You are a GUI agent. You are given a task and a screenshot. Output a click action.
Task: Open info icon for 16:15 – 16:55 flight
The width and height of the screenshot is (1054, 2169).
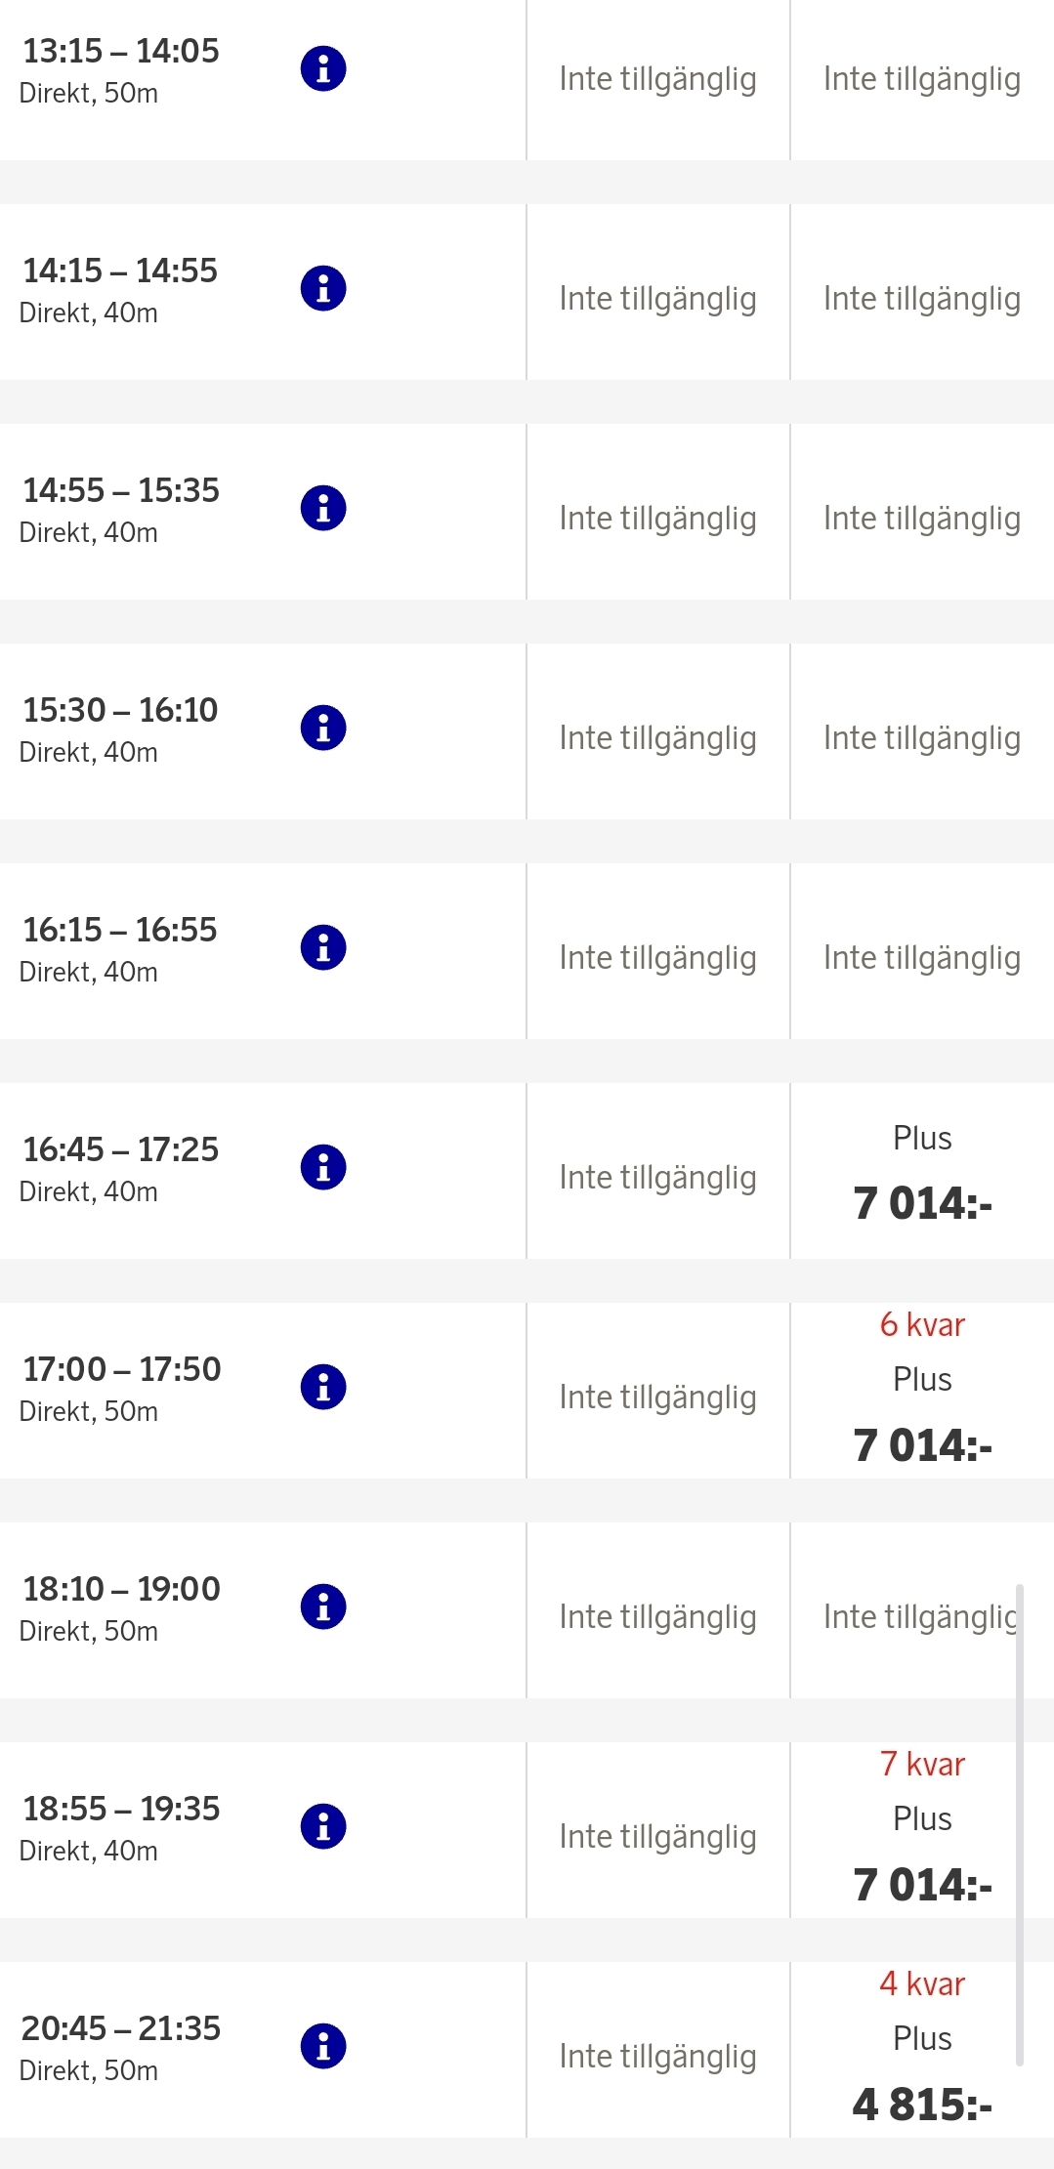click(323, 947)
